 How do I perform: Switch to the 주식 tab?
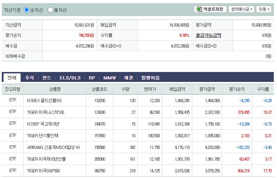(x=29, y=78)
